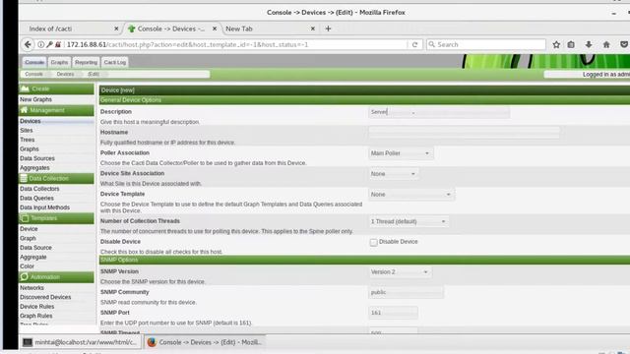Close the Console -> Devices tab
Screen dimensions: 630x354
[215, 29]
